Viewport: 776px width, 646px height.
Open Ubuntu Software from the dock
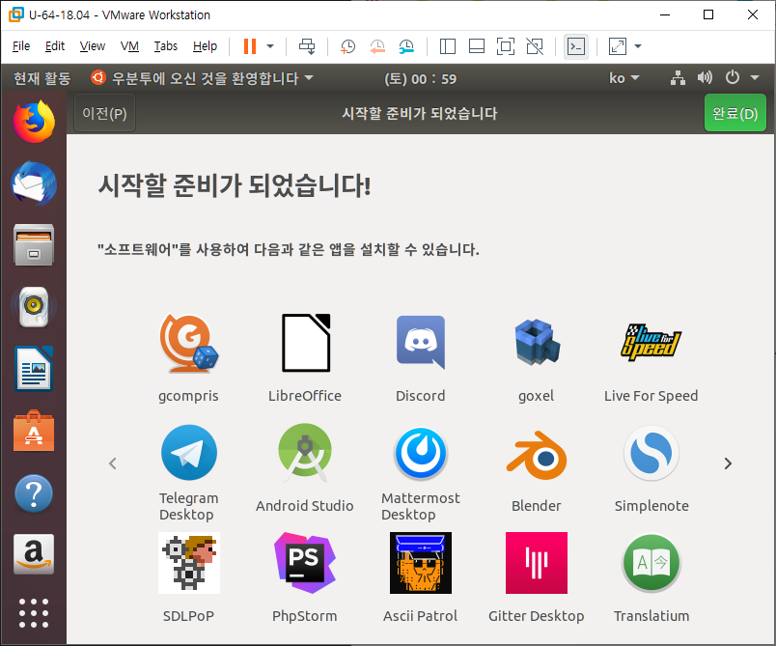click(34, 431)
